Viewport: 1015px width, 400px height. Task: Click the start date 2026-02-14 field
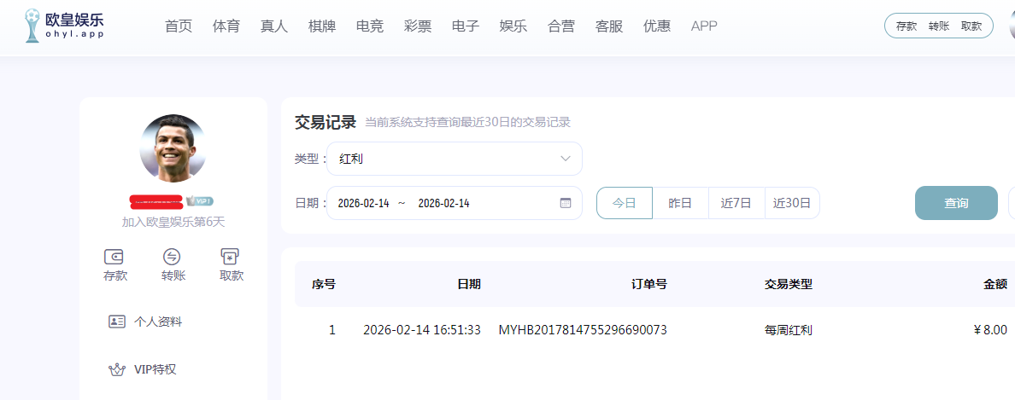tap(363, 203)
